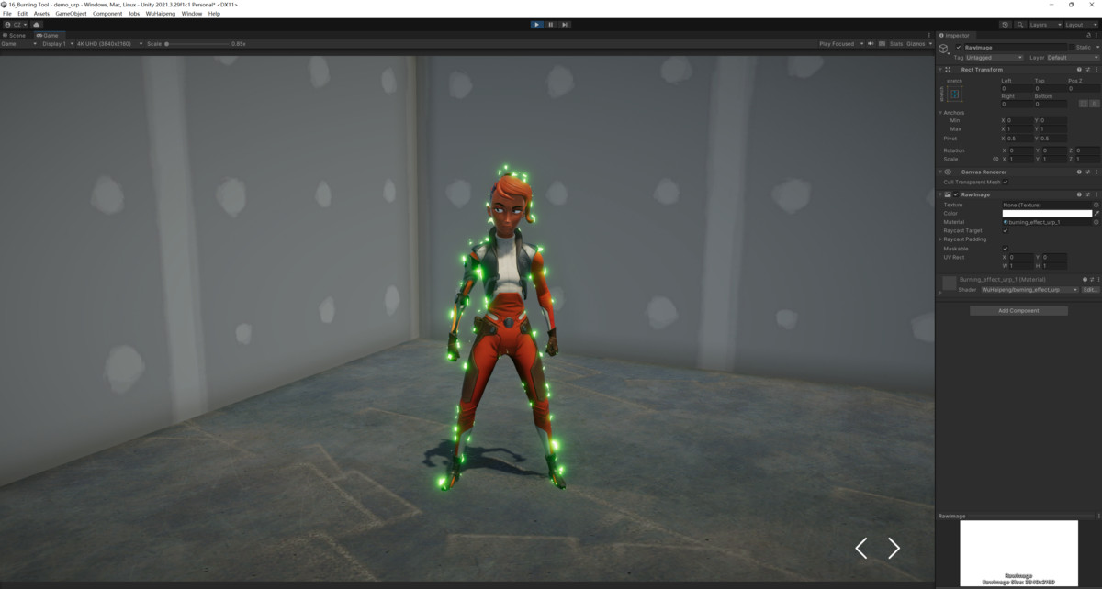This screenshot has height=589, width=1102.
Task: Toggle the Scale constrain proportions link icon
Action: click(x=995, y=159)
